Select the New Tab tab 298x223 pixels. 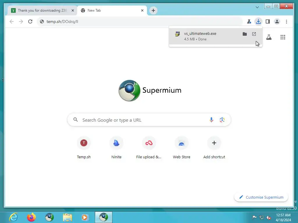pyautogui.click(x=112, y=10)
